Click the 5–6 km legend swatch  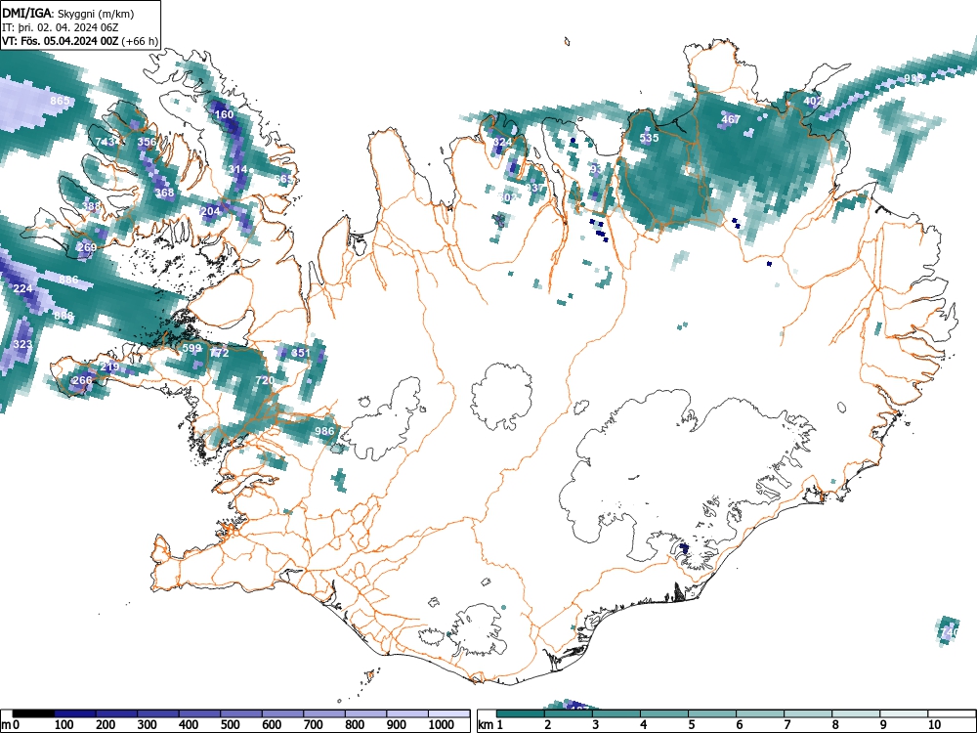coord(712,713)
